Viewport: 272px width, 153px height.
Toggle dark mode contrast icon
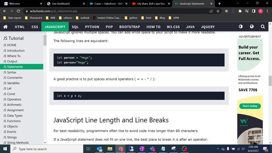pos(241,26)
